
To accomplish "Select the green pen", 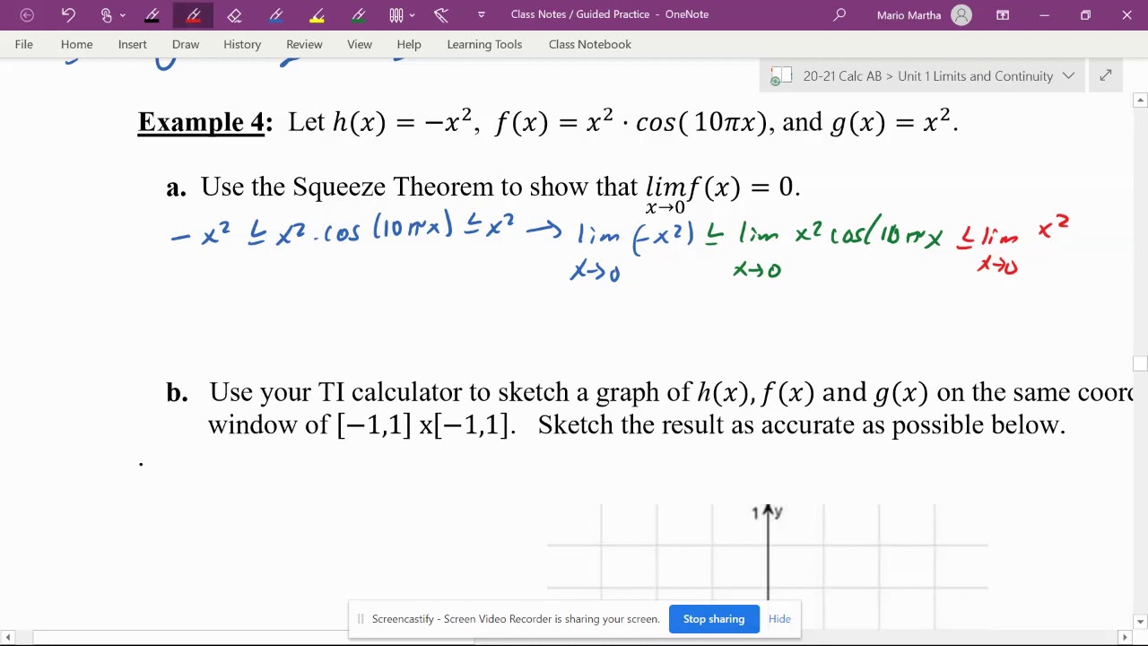I will point(358,15).
